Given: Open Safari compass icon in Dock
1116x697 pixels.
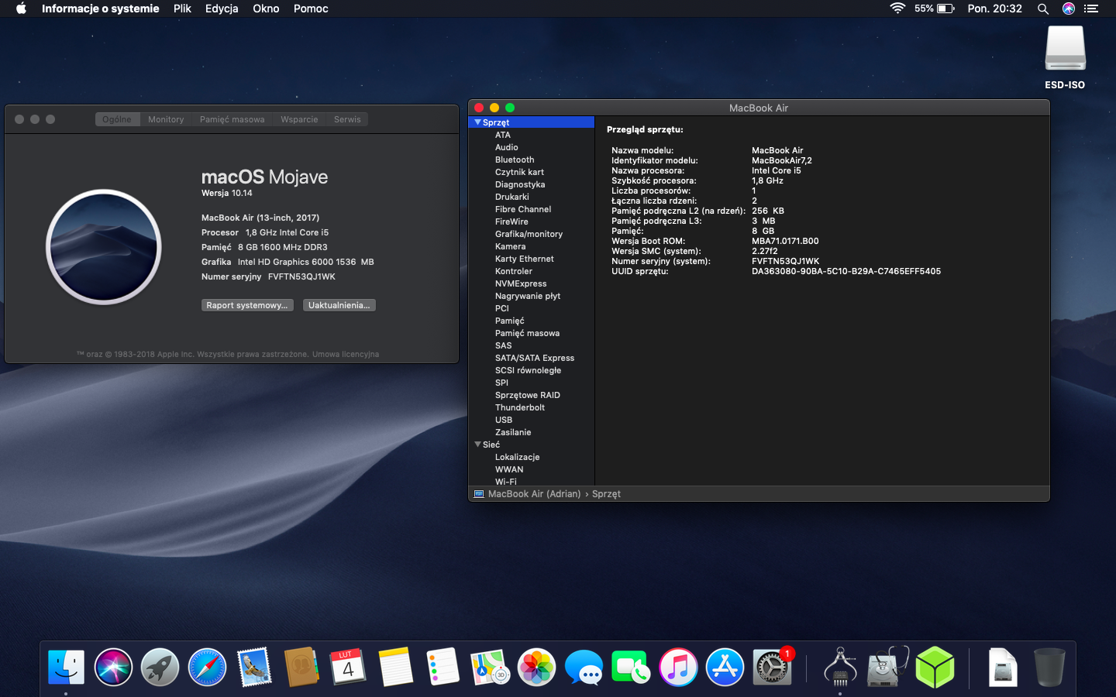Looking at the screenshot, I should tap(207, 667).
